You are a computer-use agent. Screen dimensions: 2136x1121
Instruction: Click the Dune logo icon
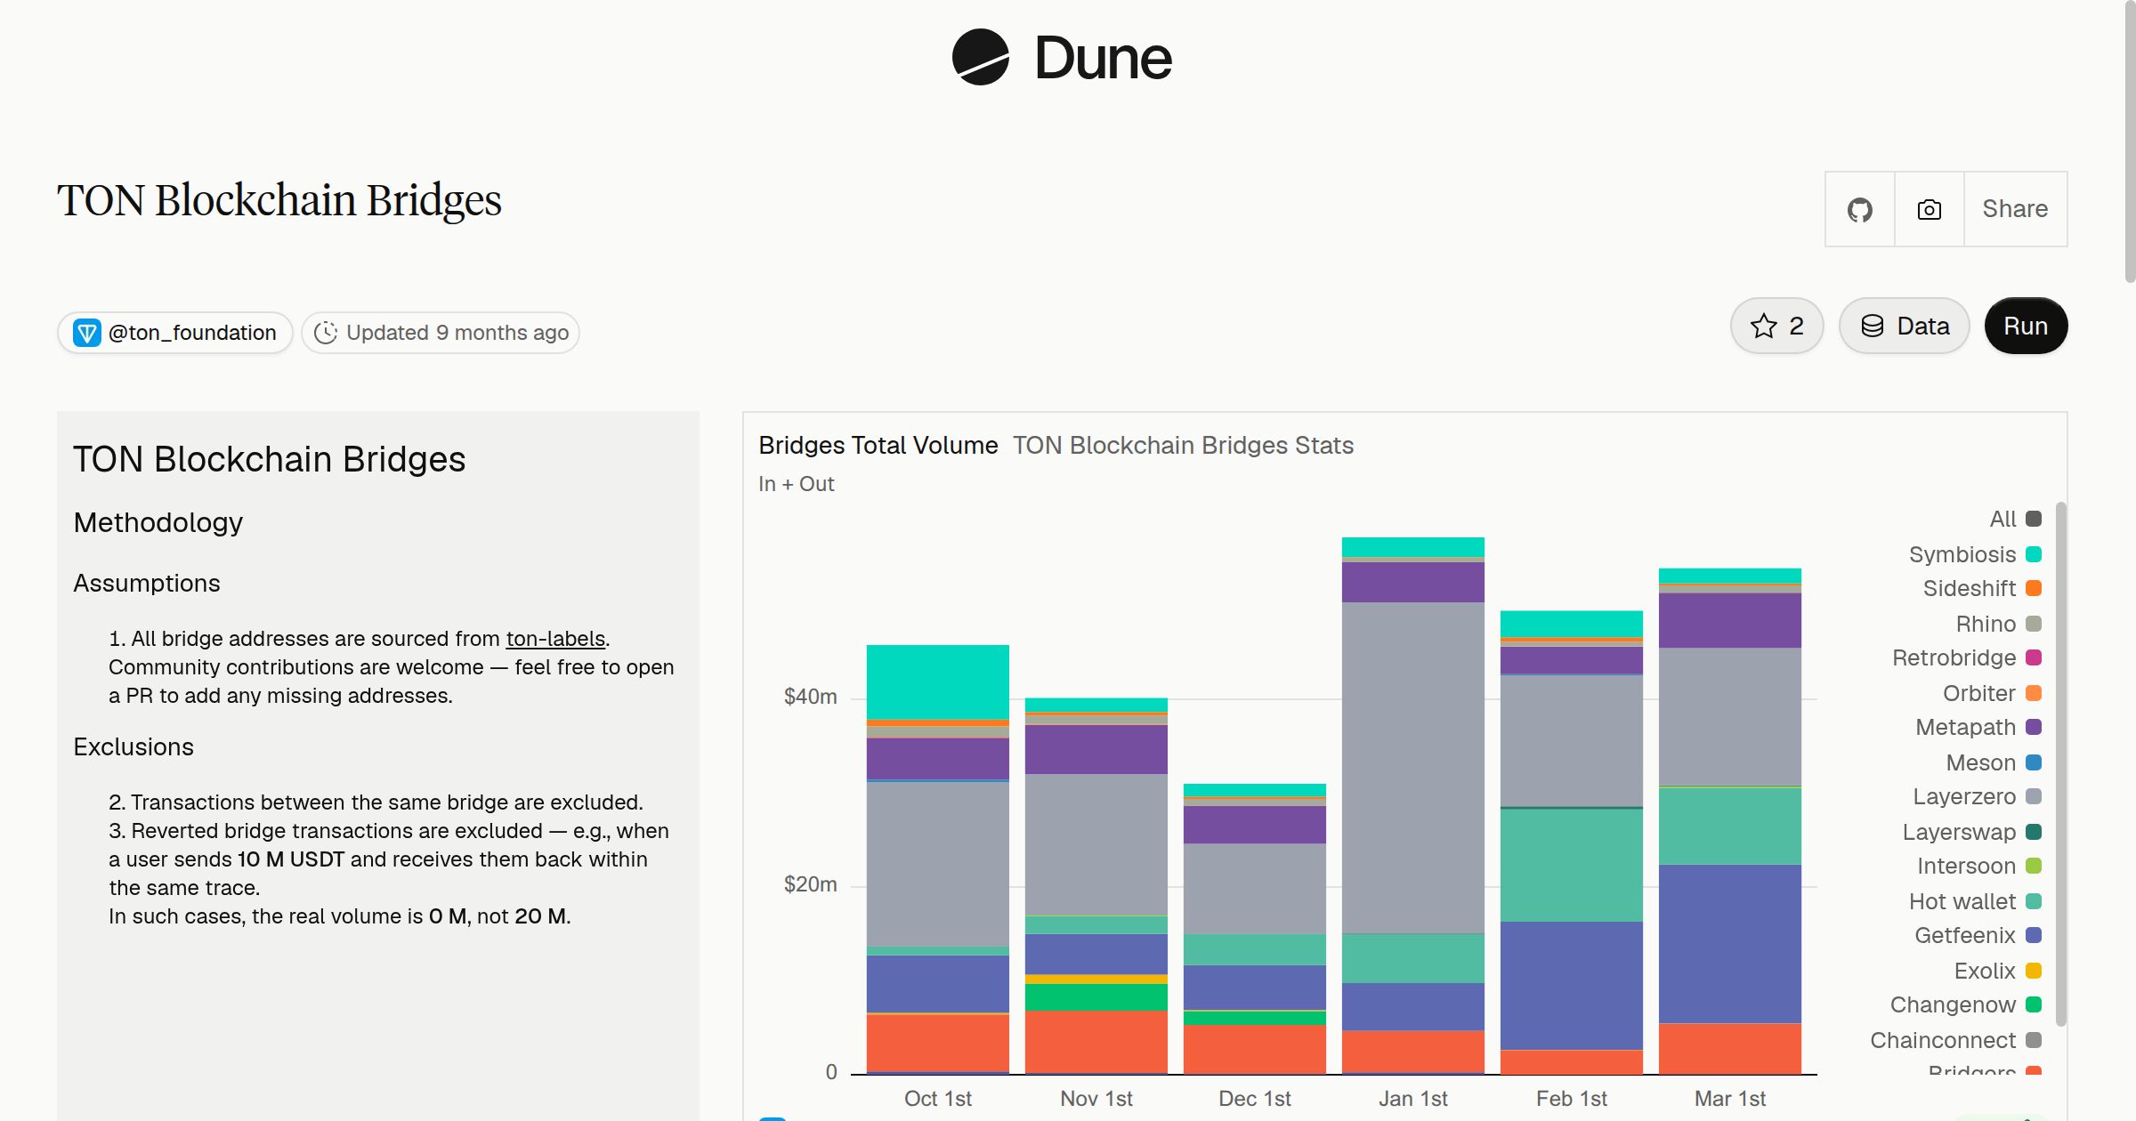point(980,57)
